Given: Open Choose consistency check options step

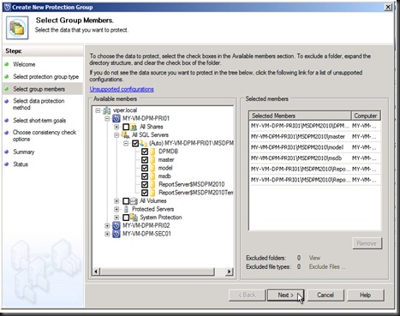Looking at the screenshot, I should click(x=45, y=135).
